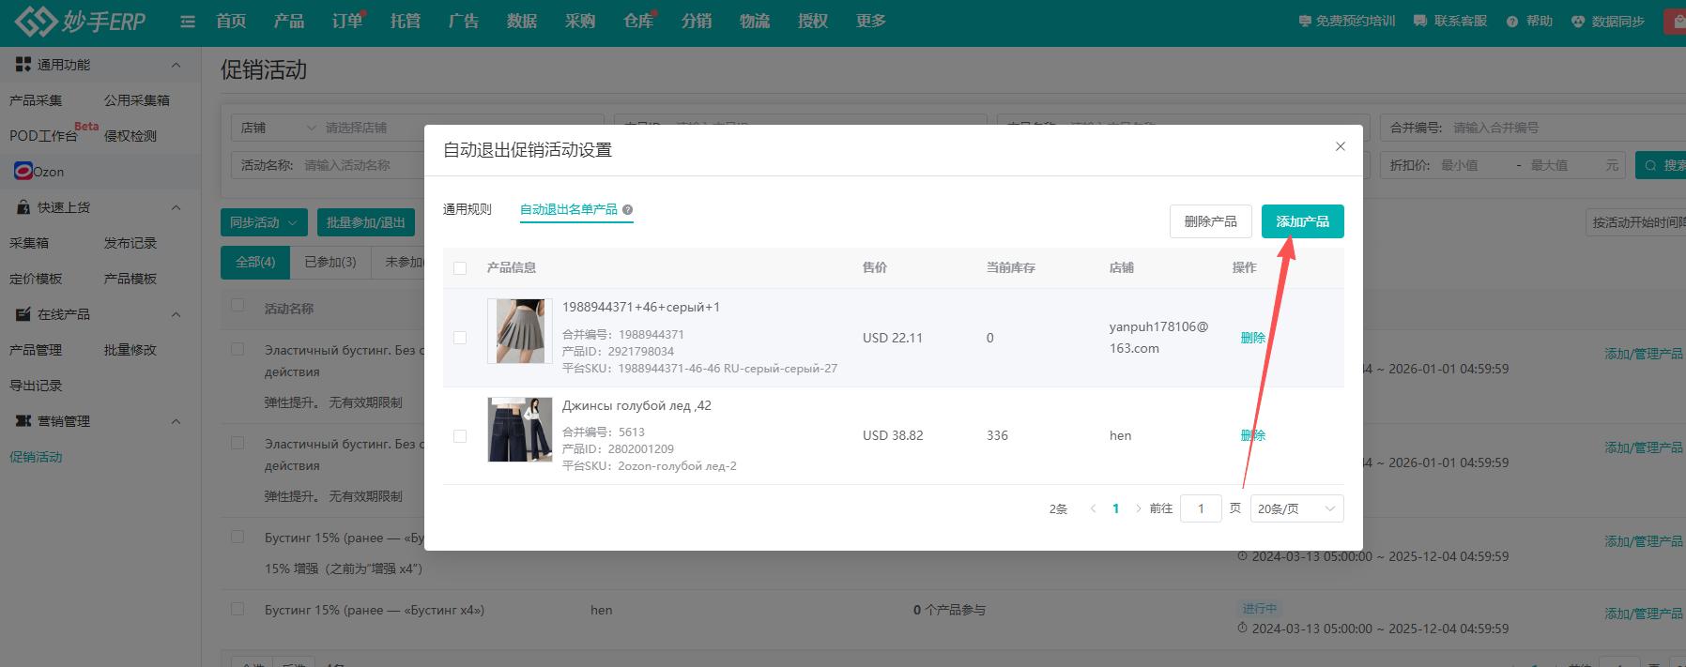
Task: Click the 帮助 help icon in header
Action: tap(1512, 22)
